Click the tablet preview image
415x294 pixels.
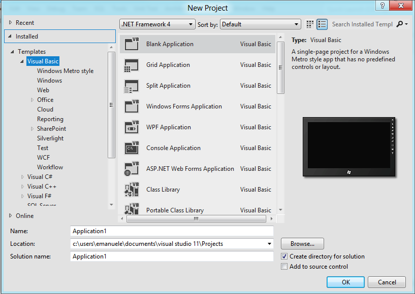(x=349, y=147)
